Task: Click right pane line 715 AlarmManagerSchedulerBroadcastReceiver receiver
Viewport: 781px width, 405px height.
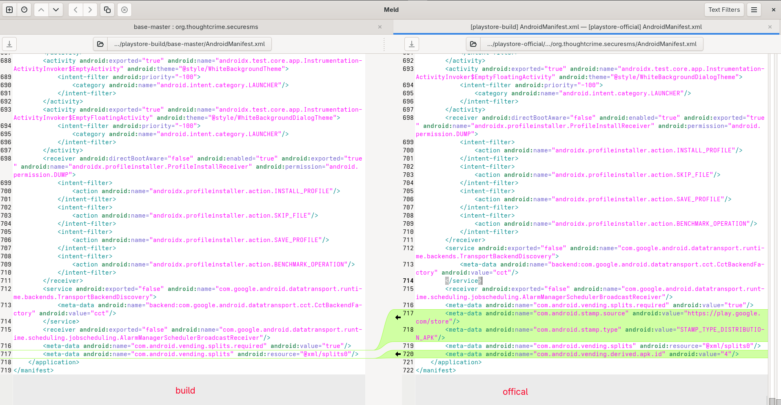Action: coord(590,293)
